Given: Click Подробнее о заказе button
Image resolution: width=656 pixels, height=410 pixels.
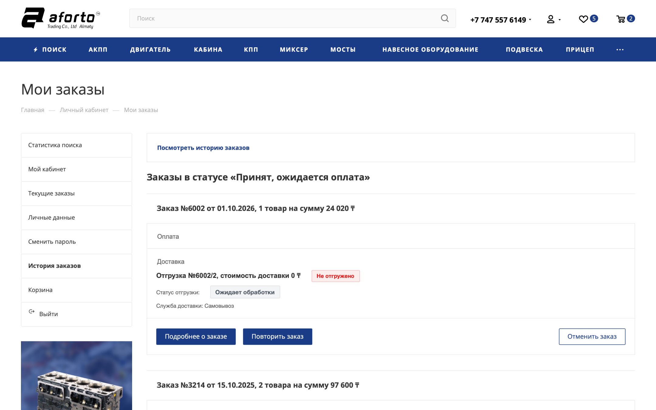Looking at the screenshot, I should [196, 337].
